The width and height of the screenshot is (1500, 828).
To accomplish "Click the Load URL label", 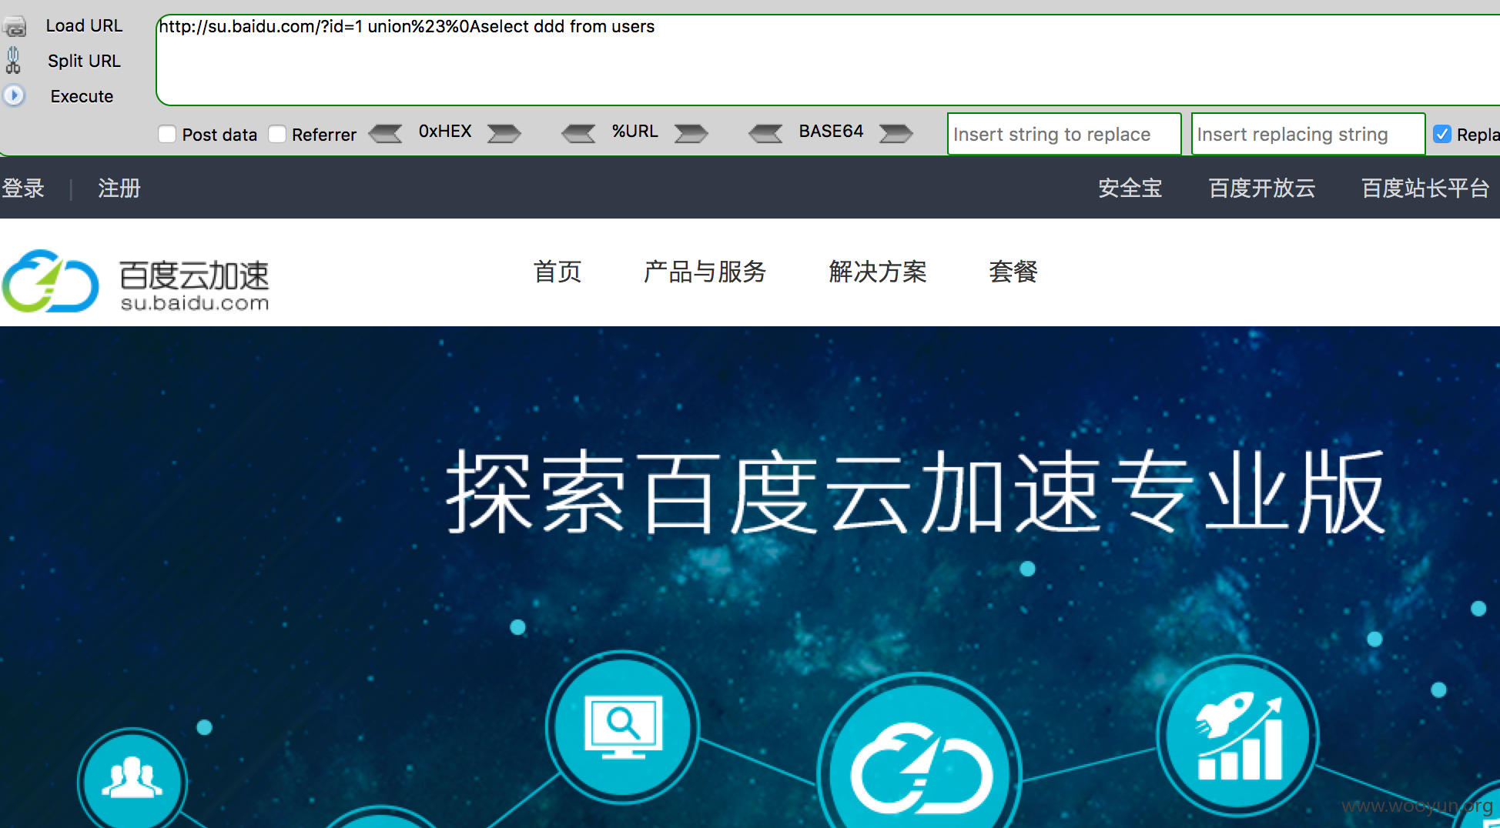I will (x=84, y=25).
